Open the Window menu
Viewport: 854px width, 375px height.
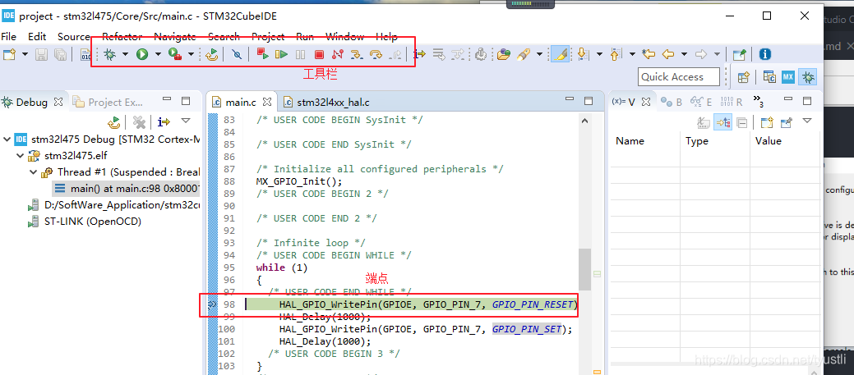point(344,36)
